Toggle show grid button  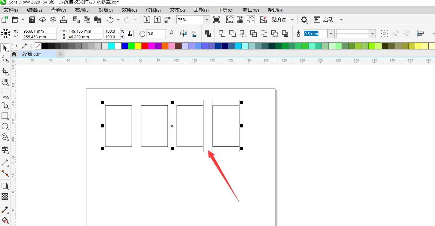(x=240, y=20)
